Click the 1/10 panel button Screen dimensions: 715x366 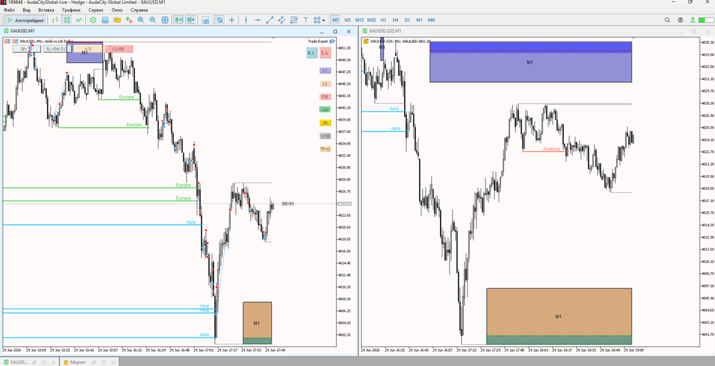coord(325,136)
